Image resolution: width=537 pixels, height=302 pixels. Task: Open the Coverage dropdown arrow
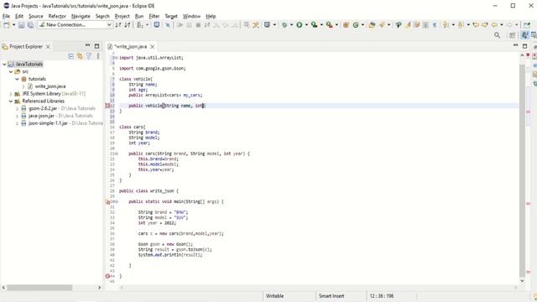pyautogui.click(x=321, y=25)
